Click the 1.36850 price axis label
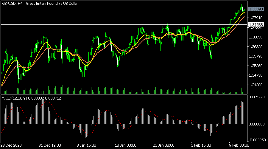The height and width of the screenshot is (149, 268). point(256,37)
